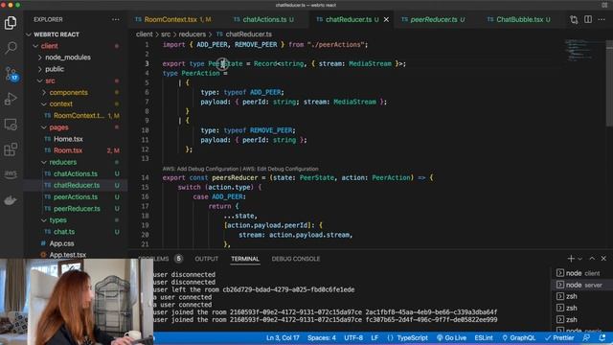Open the OUTPUT panel tab
Image resolution: width=613 pixels, height=345 pixels.
click(x=207, y=259)
